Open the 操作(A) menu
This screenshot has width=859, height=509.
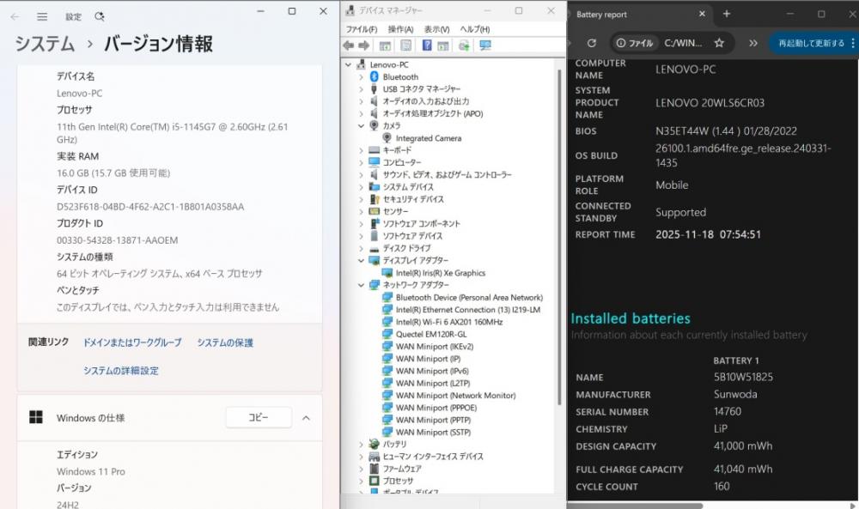click(x=400, y=28)
